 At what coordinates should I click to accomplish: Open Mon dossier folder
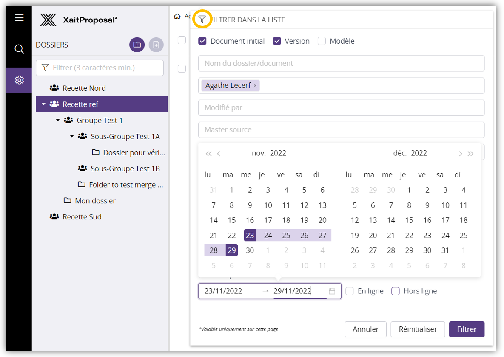[x=95, y=201]
